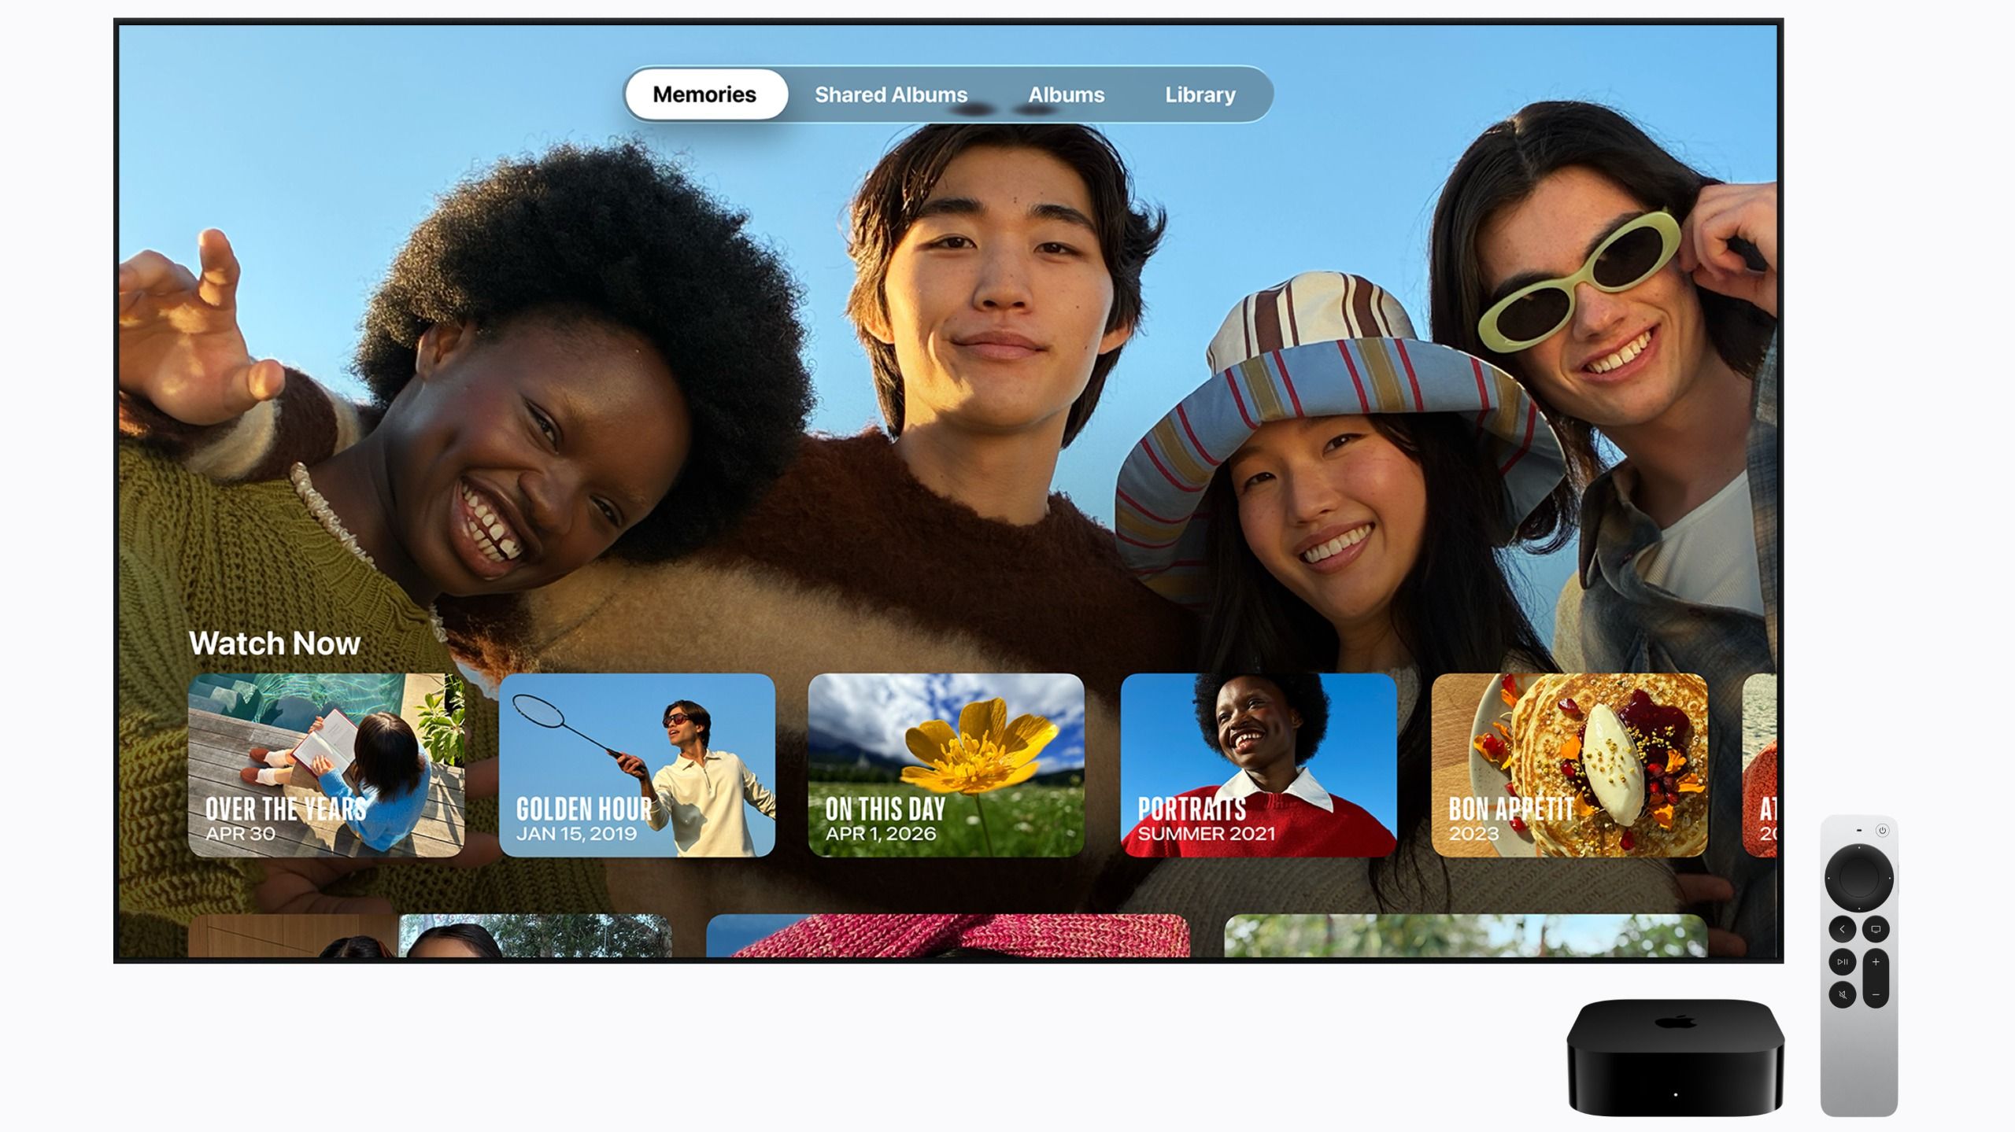
Task: Switch to the Shared Albums tab
Action: click(890, 94)
